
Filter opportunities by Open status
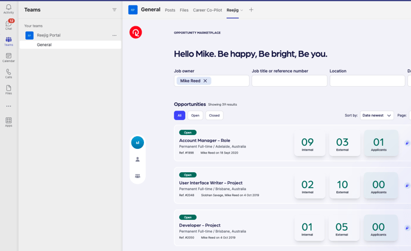195,115
